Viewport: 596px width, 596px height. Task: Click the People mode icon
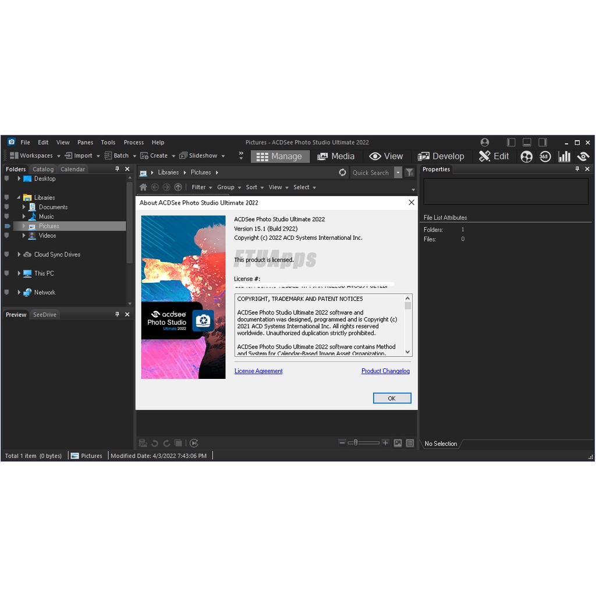tap(526, 156)
